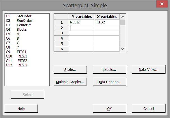Cancel the Scatterplot dialog
The image size is (170, 118).
tap(149, 109)
